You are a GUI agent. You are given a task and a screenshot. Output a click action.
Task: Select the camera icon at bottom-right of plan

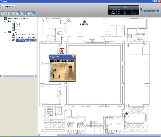(x=126, y=114)
